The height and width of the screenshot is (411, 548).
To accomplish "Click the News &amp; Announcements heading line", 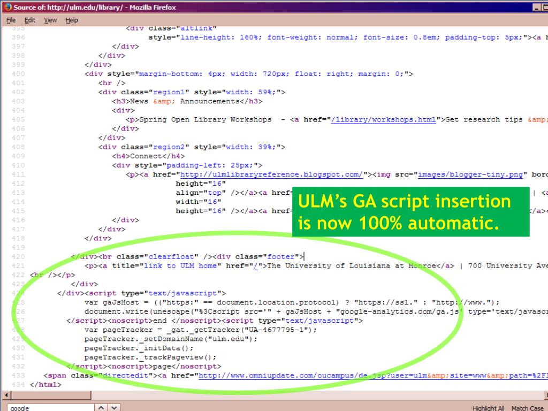I will 187,101.
